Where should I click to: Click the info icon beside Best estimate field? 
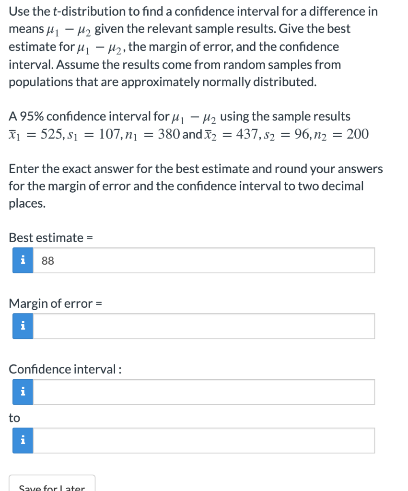pyautogui.click(x=22, y=260)
